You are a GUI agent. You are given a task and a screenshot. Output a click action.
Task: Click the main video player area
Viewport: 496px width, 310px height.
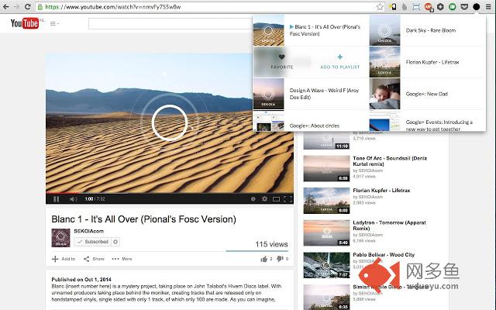pos(170,122)
